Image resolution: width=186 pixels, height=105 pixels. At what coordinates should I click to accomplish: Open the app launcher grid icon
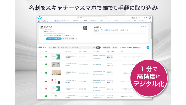pos(39,21)
